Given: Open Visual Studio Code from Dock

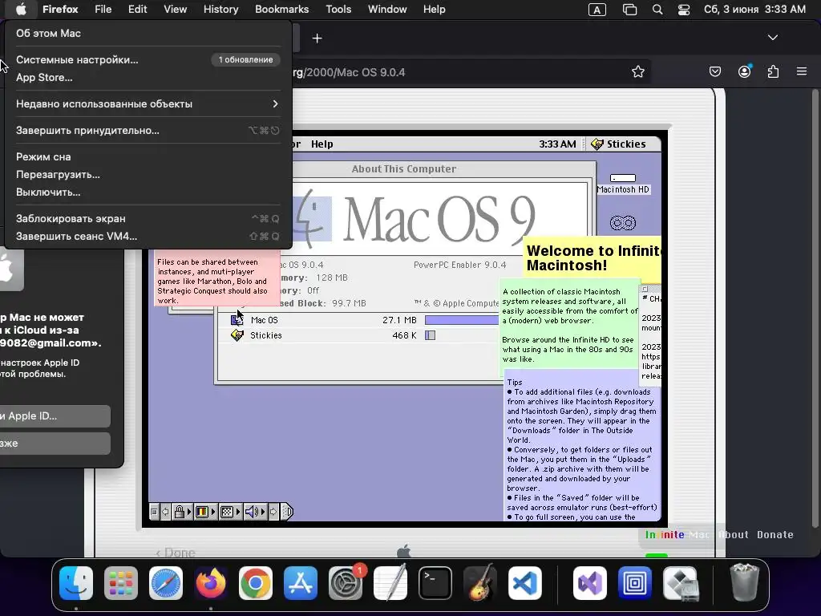Looking at the screenshot, I should [x=524, y=583].
